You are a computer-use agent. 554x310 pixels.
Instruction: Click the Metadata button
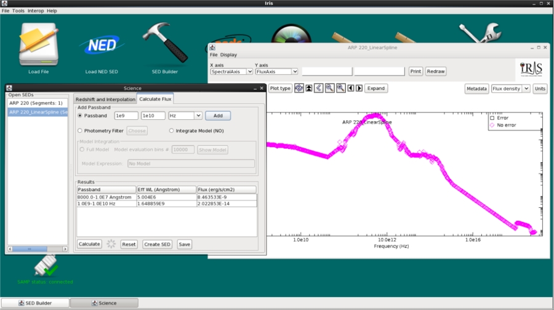coord(476,89)
